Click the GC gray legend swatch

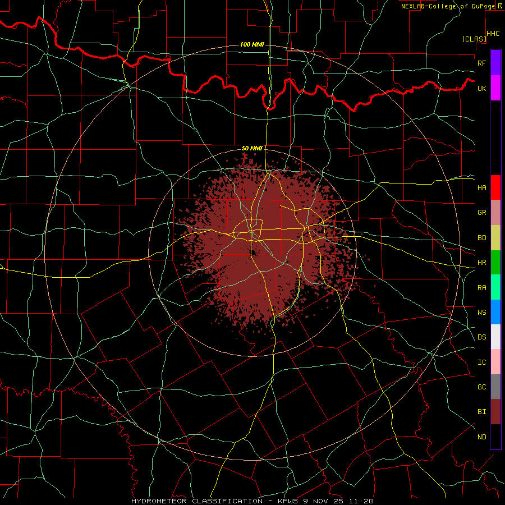tap(495, 387)
